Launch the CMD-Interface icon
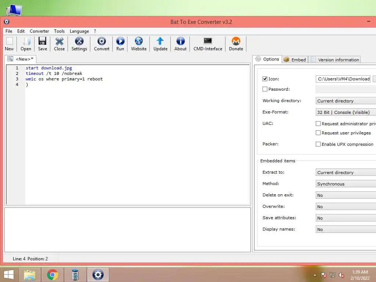Screen dimensions: 376x282 pos(208,44)
